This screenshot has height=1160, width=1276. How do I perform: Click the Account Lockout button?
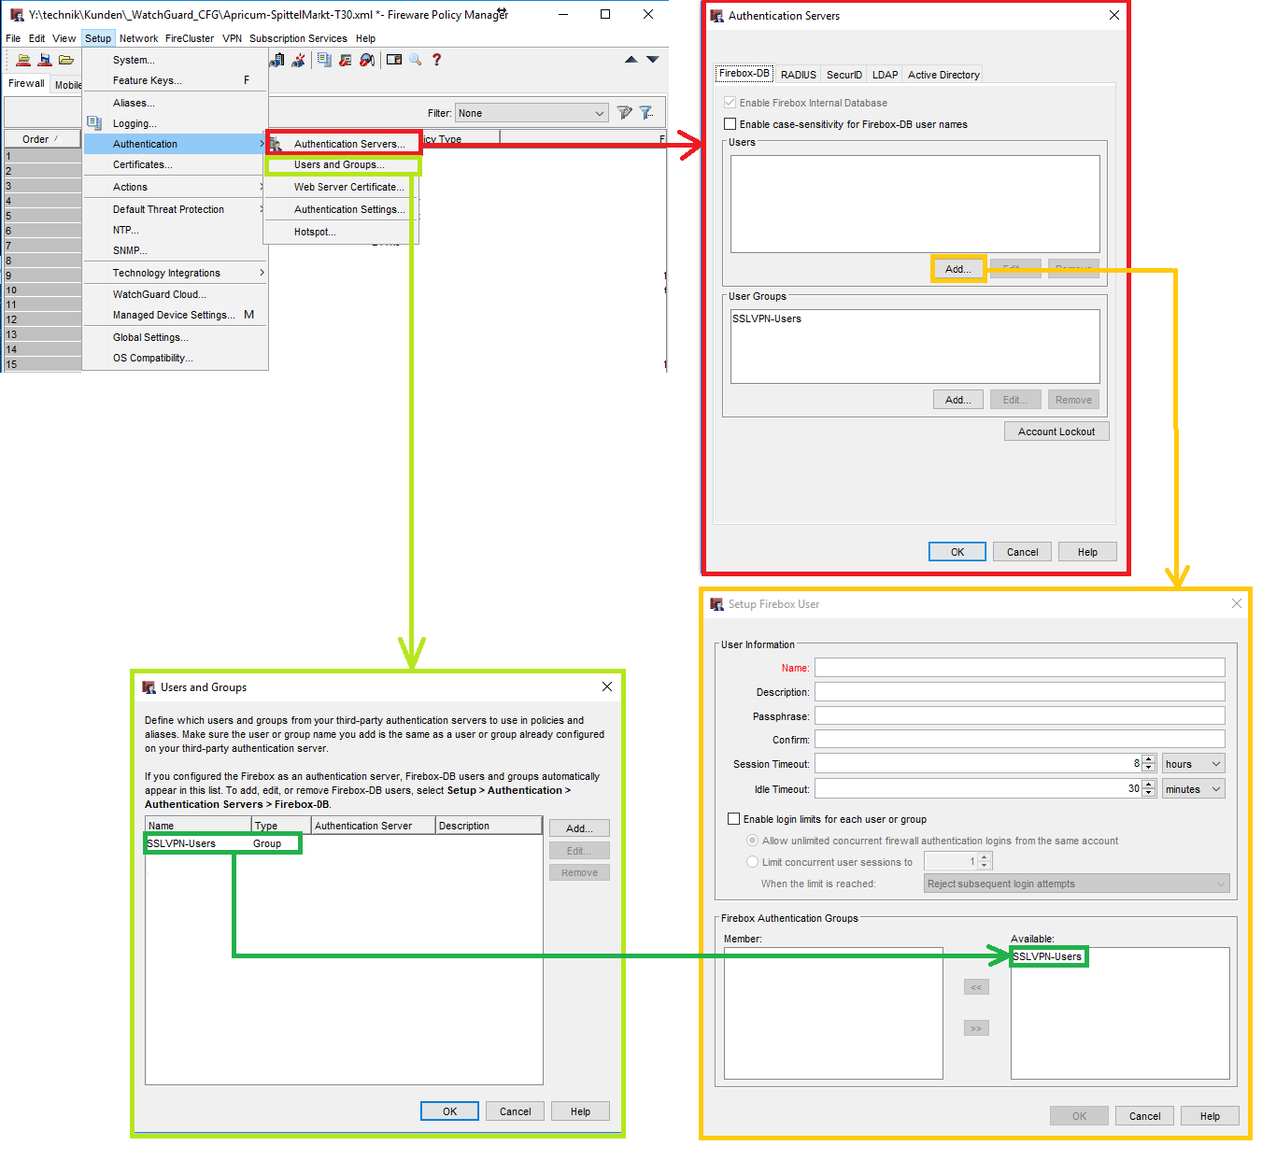point(1056,431)
